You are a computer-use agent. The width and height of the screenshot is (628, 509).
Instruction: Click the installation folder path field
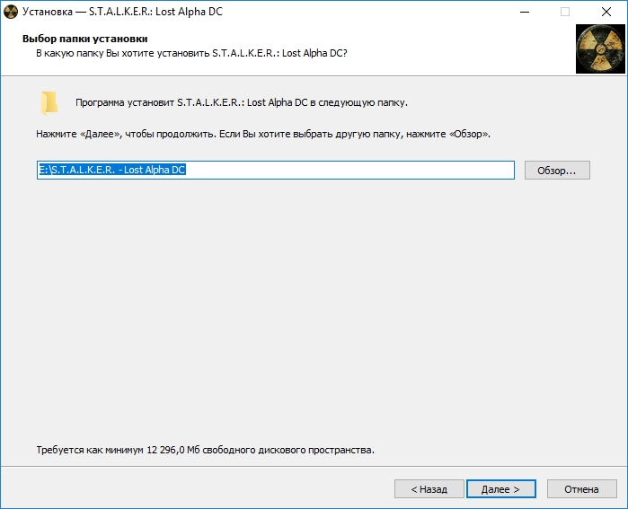(276, 170)
